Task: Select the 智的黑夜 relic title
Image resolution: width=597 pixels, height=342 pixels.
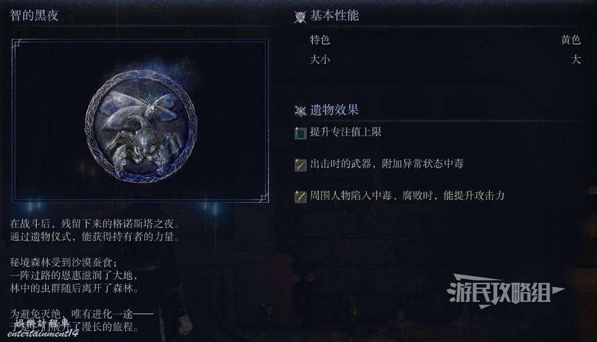Action: (x=35, y=15)
